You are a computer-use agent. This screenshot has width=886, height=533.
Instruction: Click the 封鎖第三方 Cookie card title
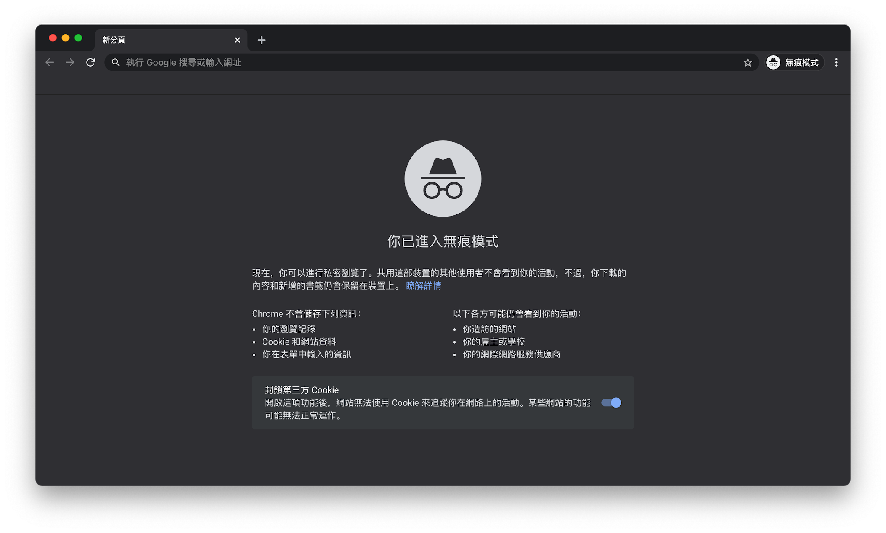[302, 390]
